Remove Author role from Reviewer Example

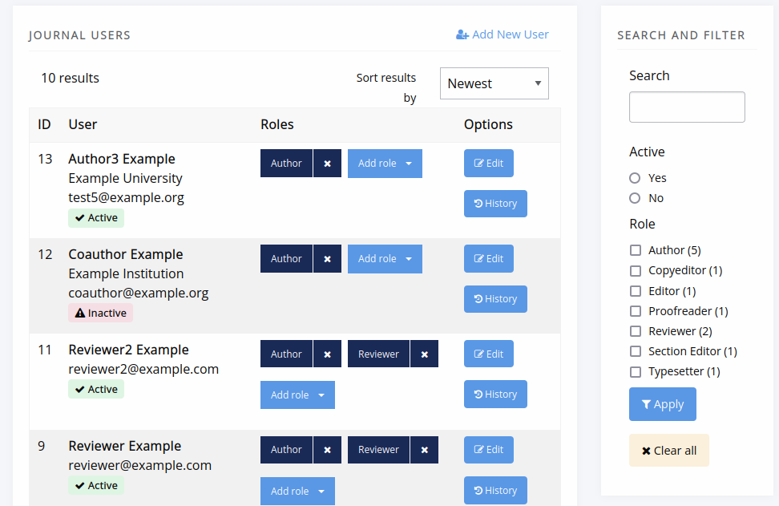pyautogui.click(x=327, y=450)
